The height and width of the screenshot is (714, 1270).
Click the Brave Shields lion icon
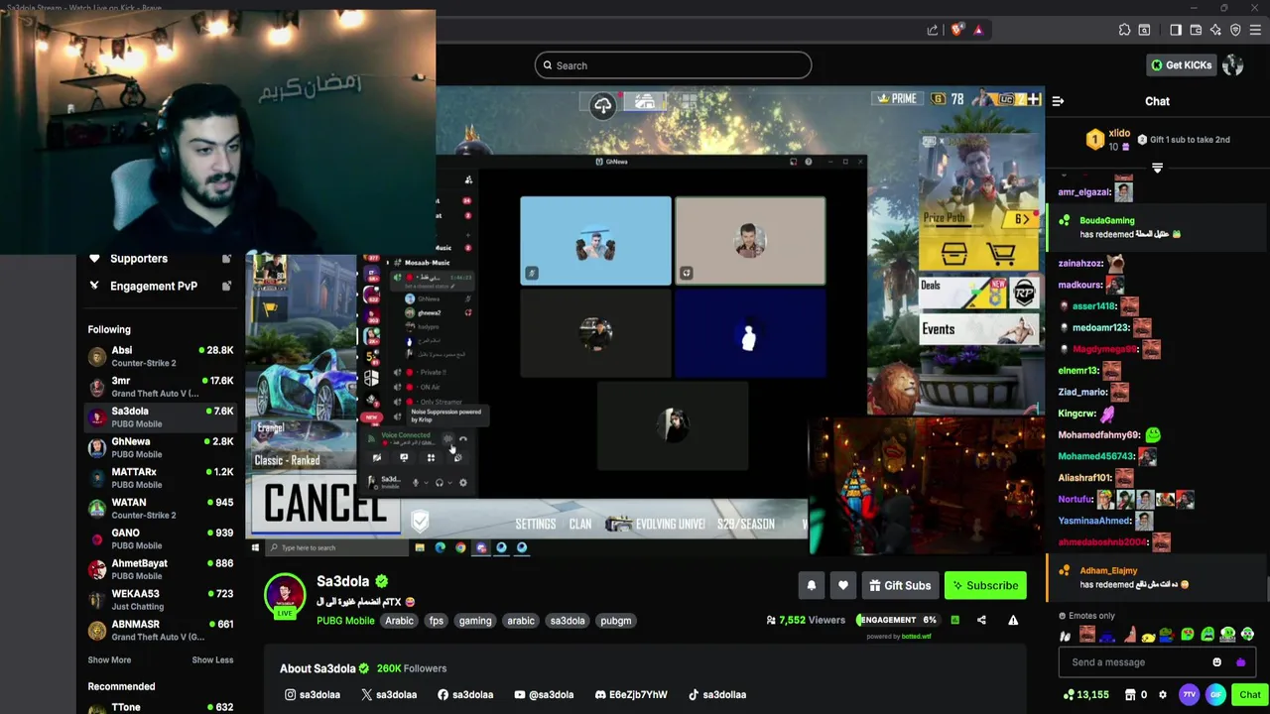[x=956, y=30]
